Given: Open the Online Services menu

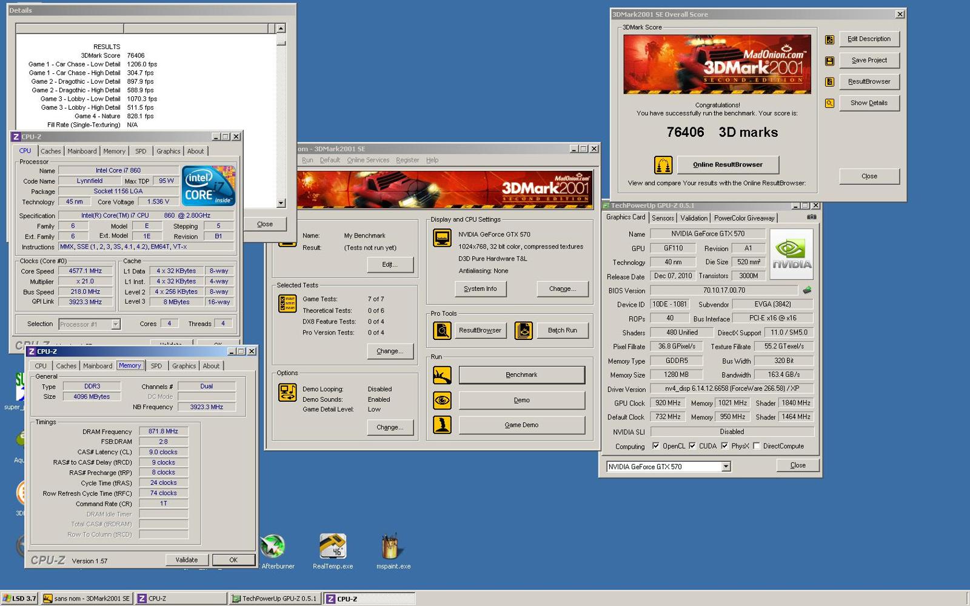Looking at the screenshot, I should point(368,160).
